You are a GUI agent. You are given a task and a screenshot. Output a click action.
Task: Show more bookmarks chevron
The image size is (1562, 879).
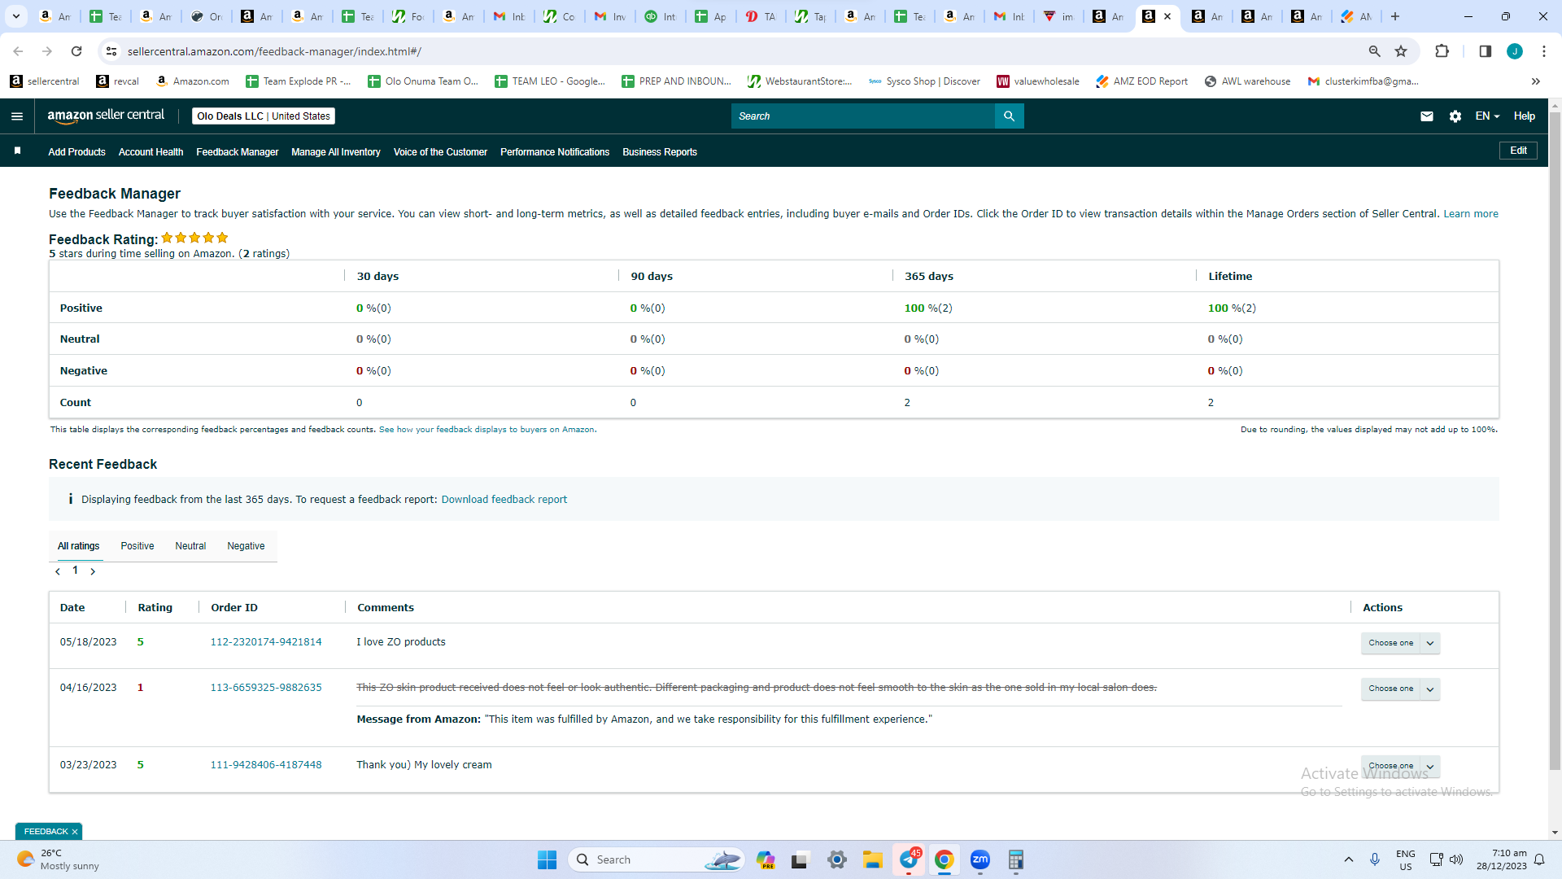[x=1536, y=81]
